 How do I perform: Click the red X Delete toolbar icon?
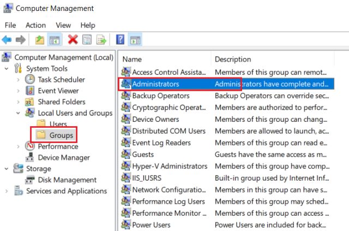click(x=73, y=40)
